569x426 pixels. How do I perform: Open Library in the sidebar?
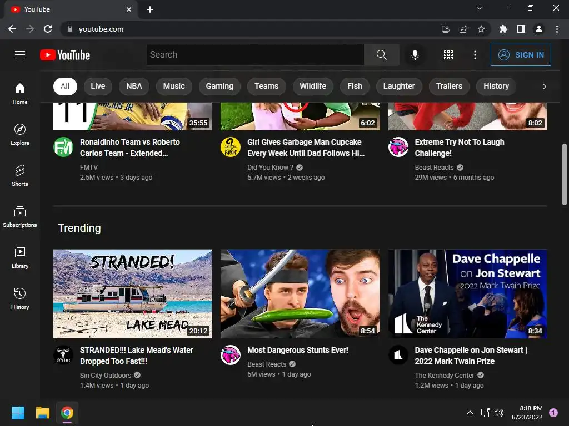tap(20, 257)
